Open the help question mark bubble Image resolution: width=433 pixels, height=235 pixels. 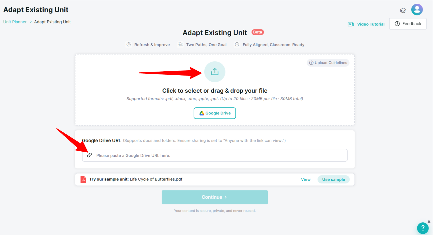423,228
